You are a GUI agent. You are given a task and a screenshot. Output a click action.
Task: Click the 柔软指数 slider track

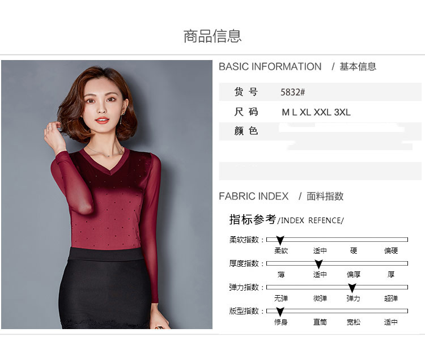(x=337, y=240)
